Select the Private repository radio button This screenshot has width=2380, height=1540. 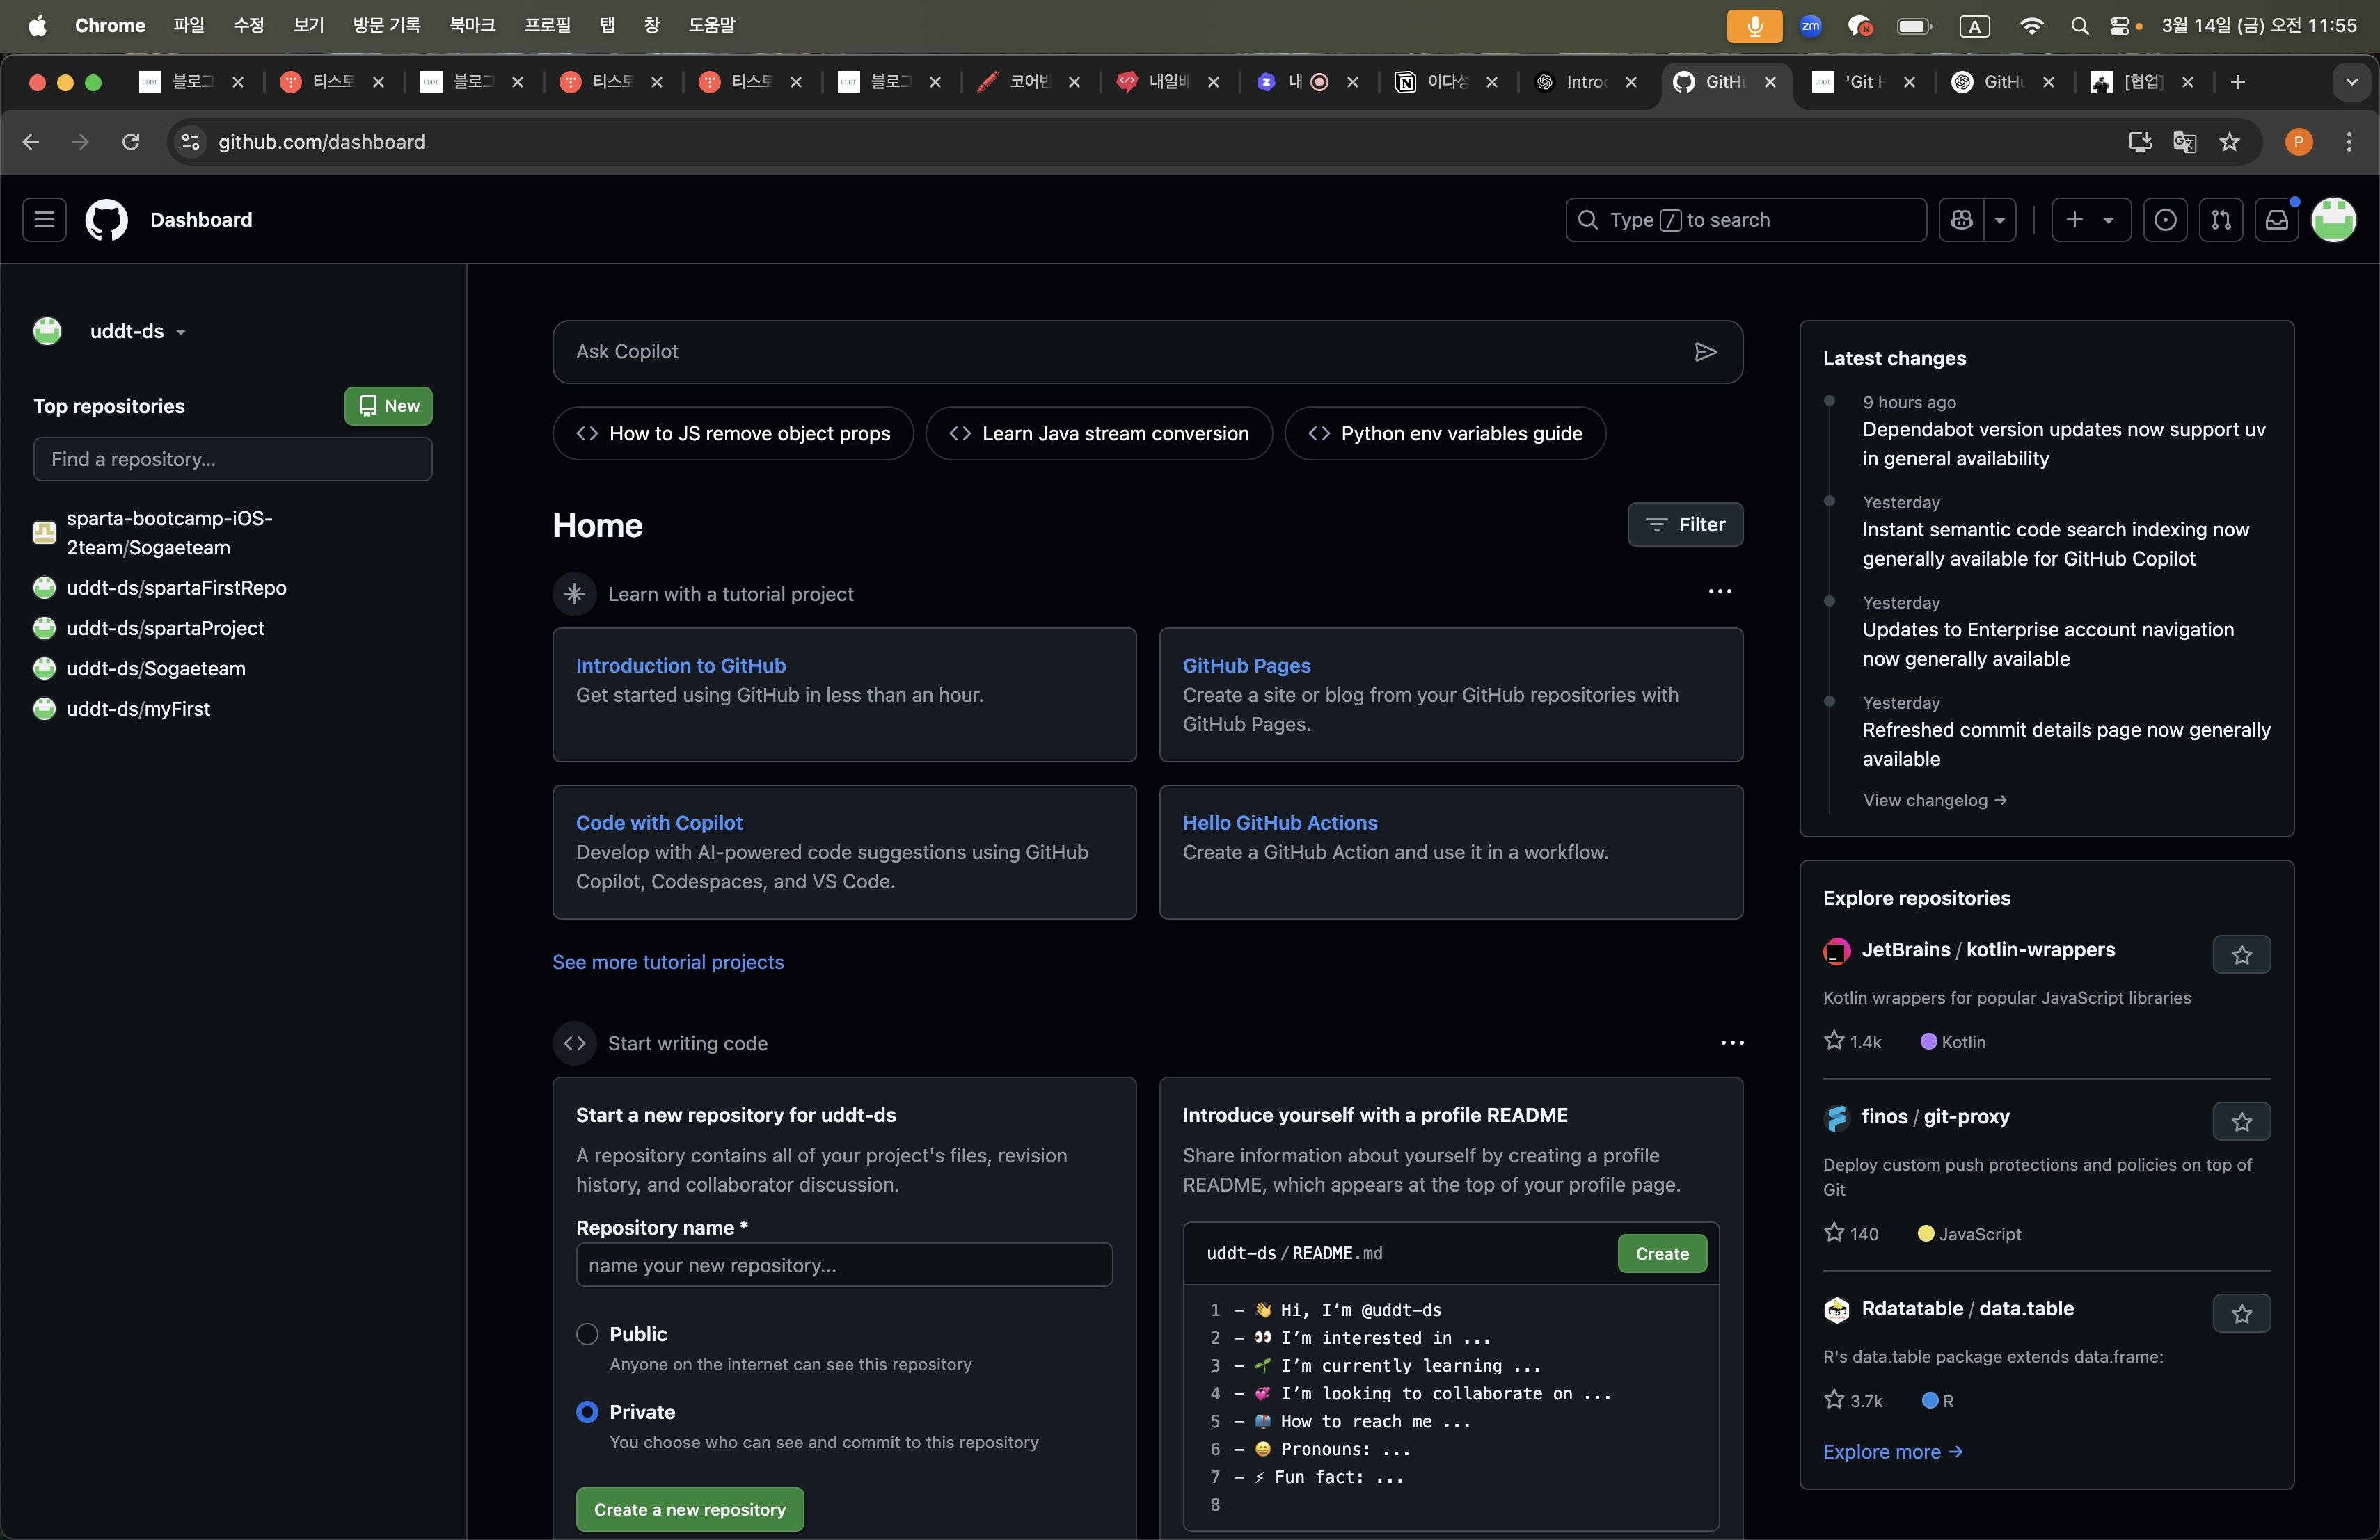(587, 1412)
